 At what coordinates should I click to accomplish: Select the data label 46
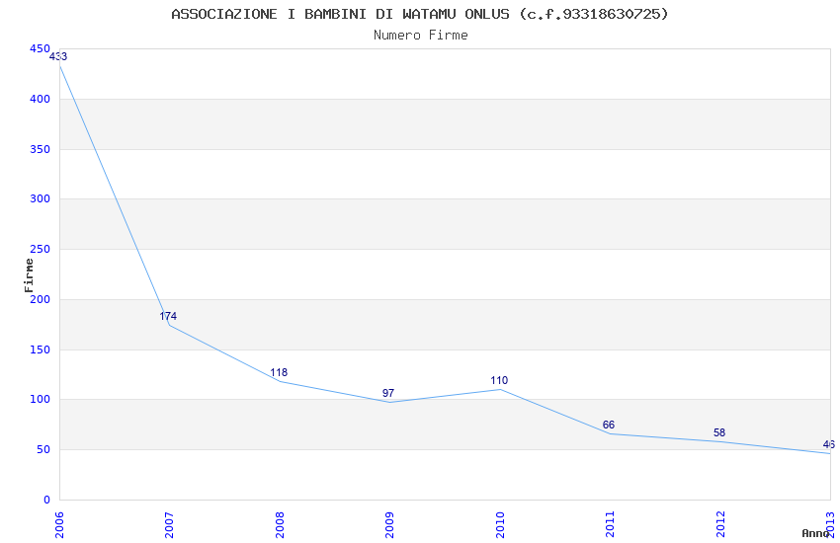(x=829, y=444)
